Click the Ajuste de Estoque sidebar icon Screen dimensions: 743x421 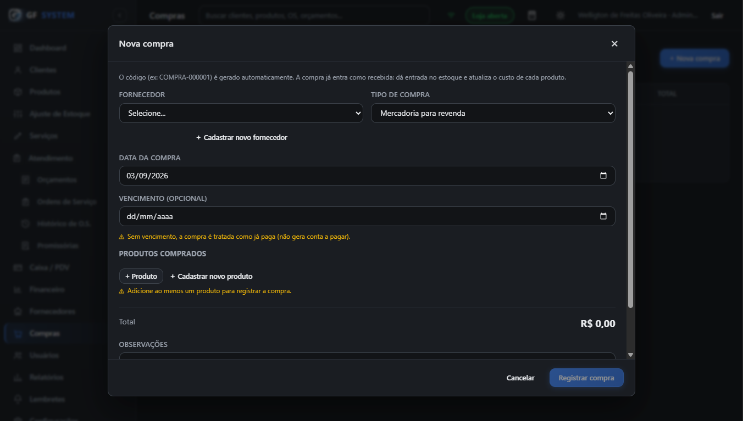18,114
